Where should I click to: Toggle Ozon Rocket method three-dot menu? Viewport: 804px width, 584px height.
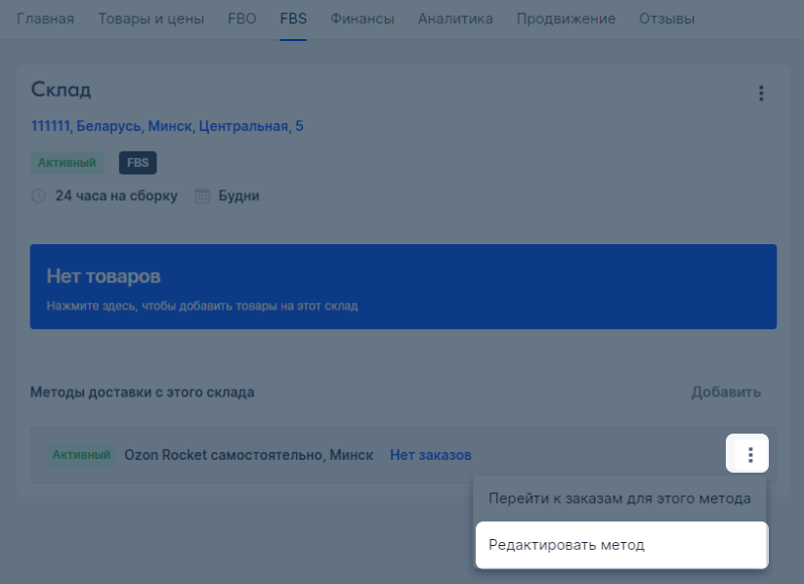click(750, 454)
